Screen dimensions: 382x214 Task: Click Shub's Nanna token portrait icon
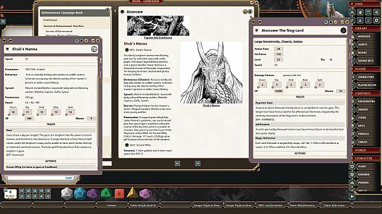coord(94,49)
